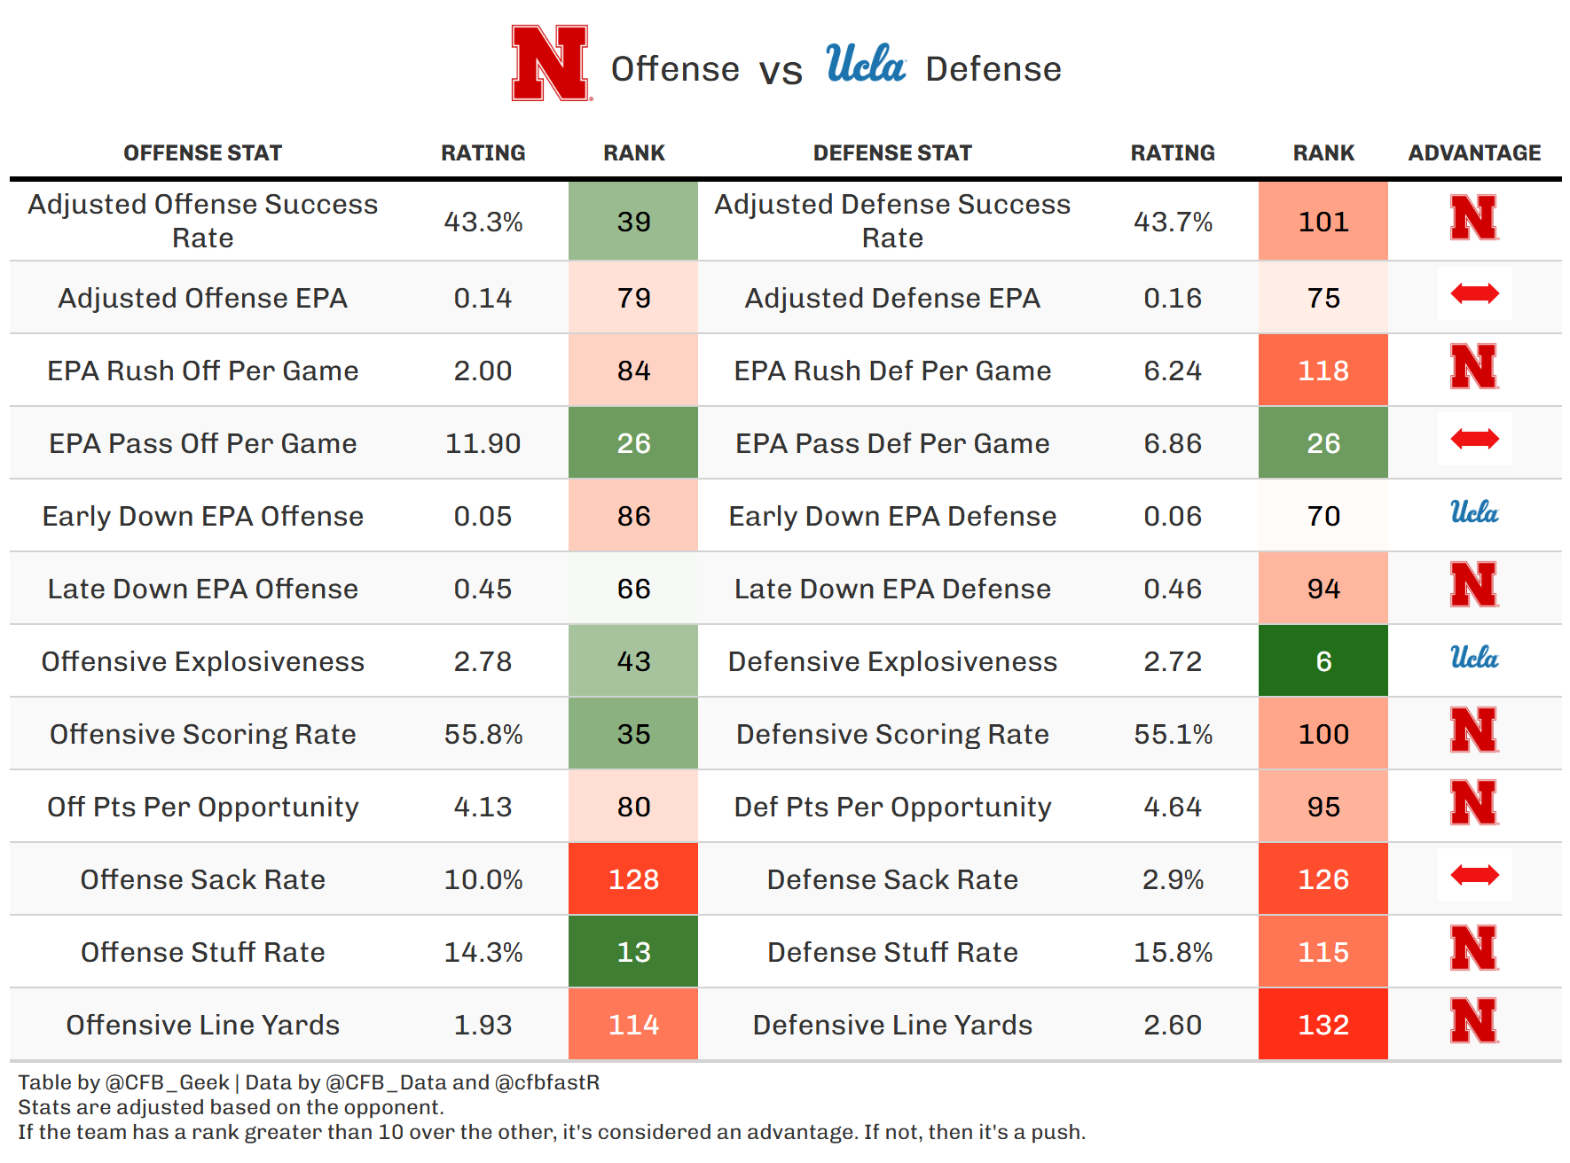Click the dark green rank 6 cell
Screen dimensions: 1570x1163
click(x=1323, y=661)
